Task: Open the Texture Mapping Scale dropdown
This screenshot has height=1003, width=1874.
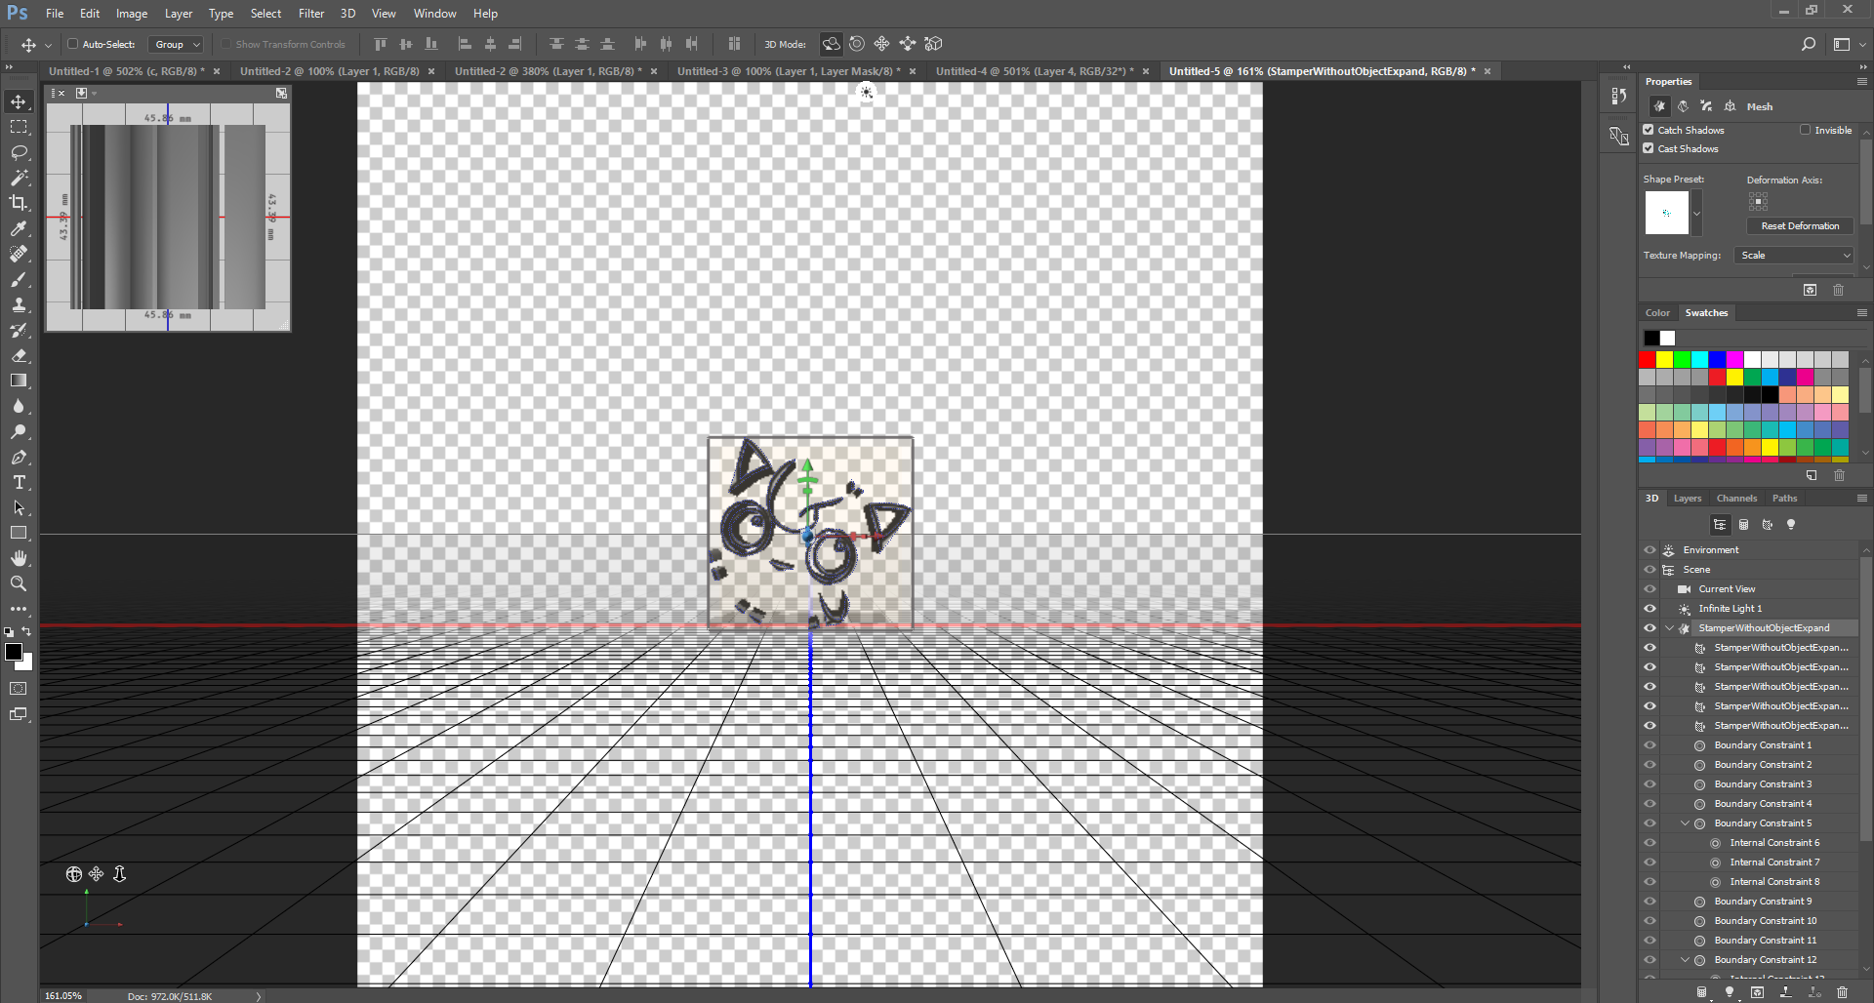Action: coord(1793,255)
